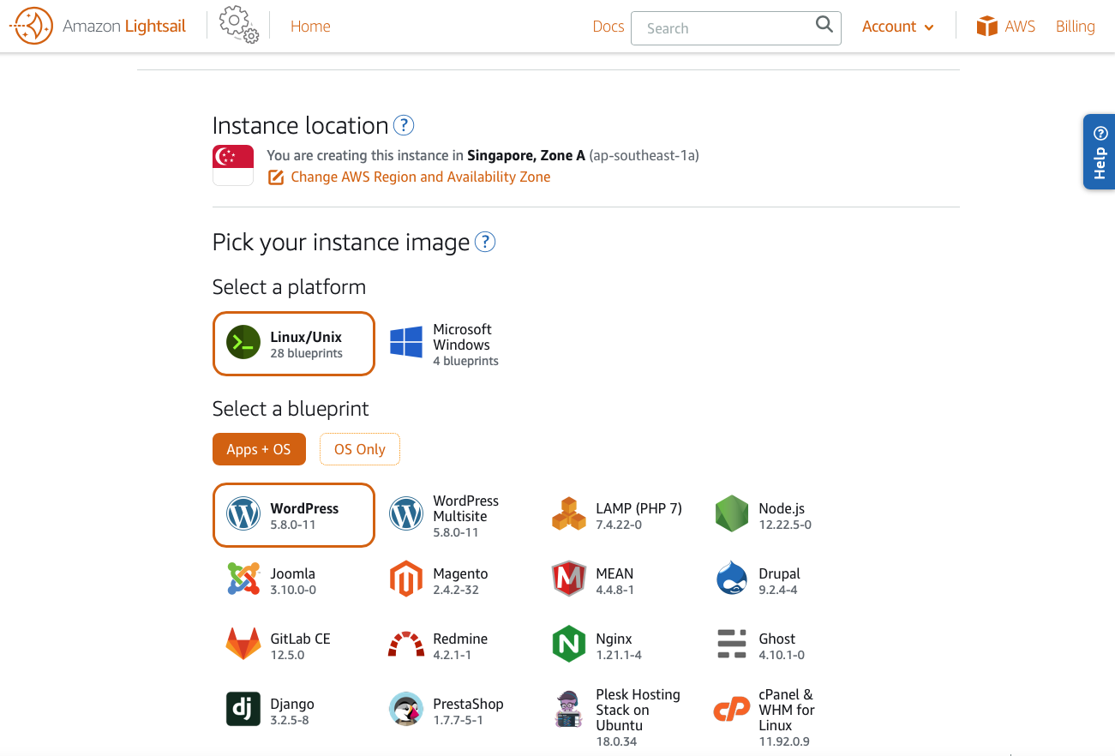Click Change AWS Region and Availability Zone

(x=421, y=177)
